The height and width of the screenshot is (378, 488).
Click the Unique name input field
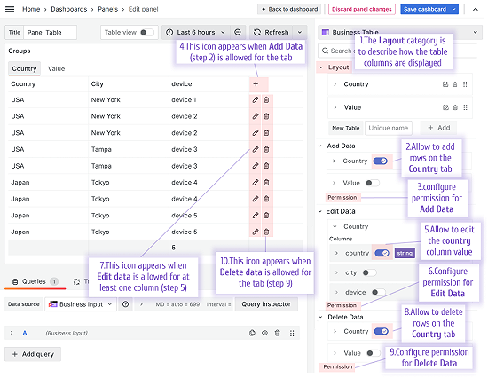(x=389, y=128)
